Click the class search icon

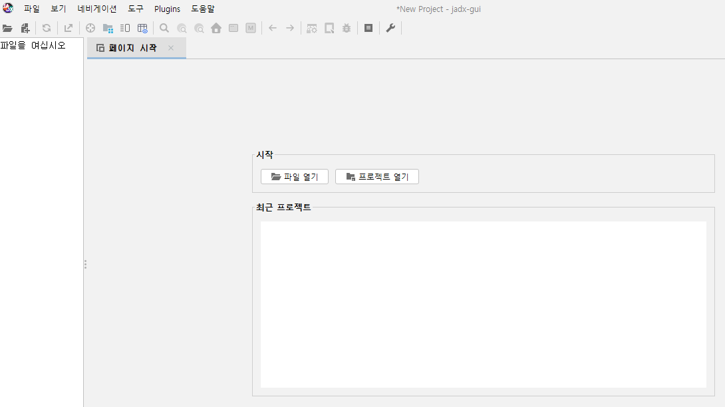pyautogui.click(x=182, y=28)
